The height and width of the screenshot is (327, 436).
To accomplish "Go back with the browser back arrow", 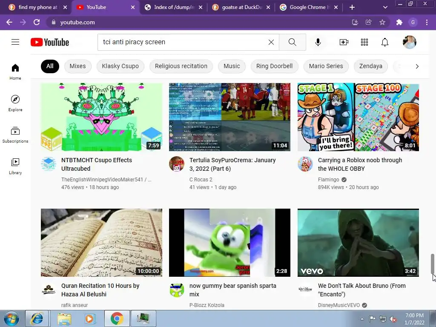I will [x=9, y=22].
